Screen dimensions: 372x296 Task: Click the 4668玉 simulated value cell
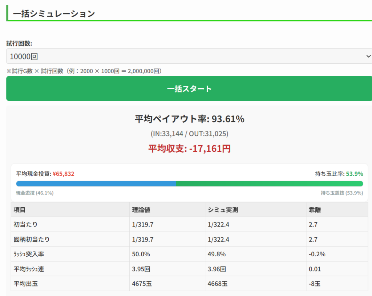click(218, 284)
